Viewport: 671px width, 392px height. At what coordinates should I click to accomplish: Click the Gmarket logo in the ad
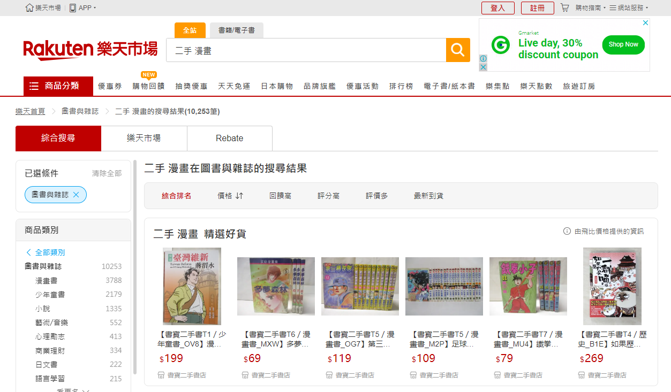click(x=501, y=45)
